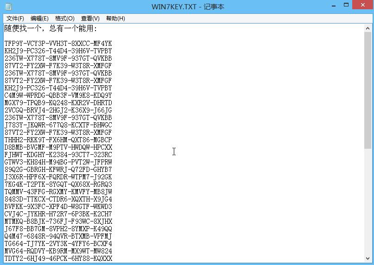Click the line starting with TG664
The image size is (374, 265).
coord(58,244)
